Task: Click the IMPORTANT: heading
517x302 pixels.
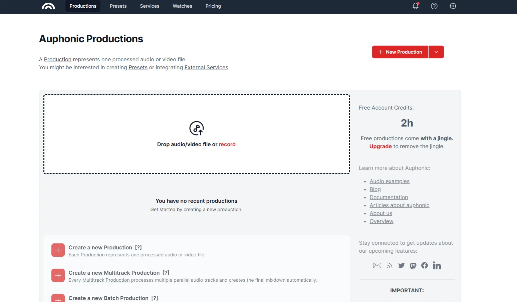Action: pyautogui.click(x=407, y=290)
